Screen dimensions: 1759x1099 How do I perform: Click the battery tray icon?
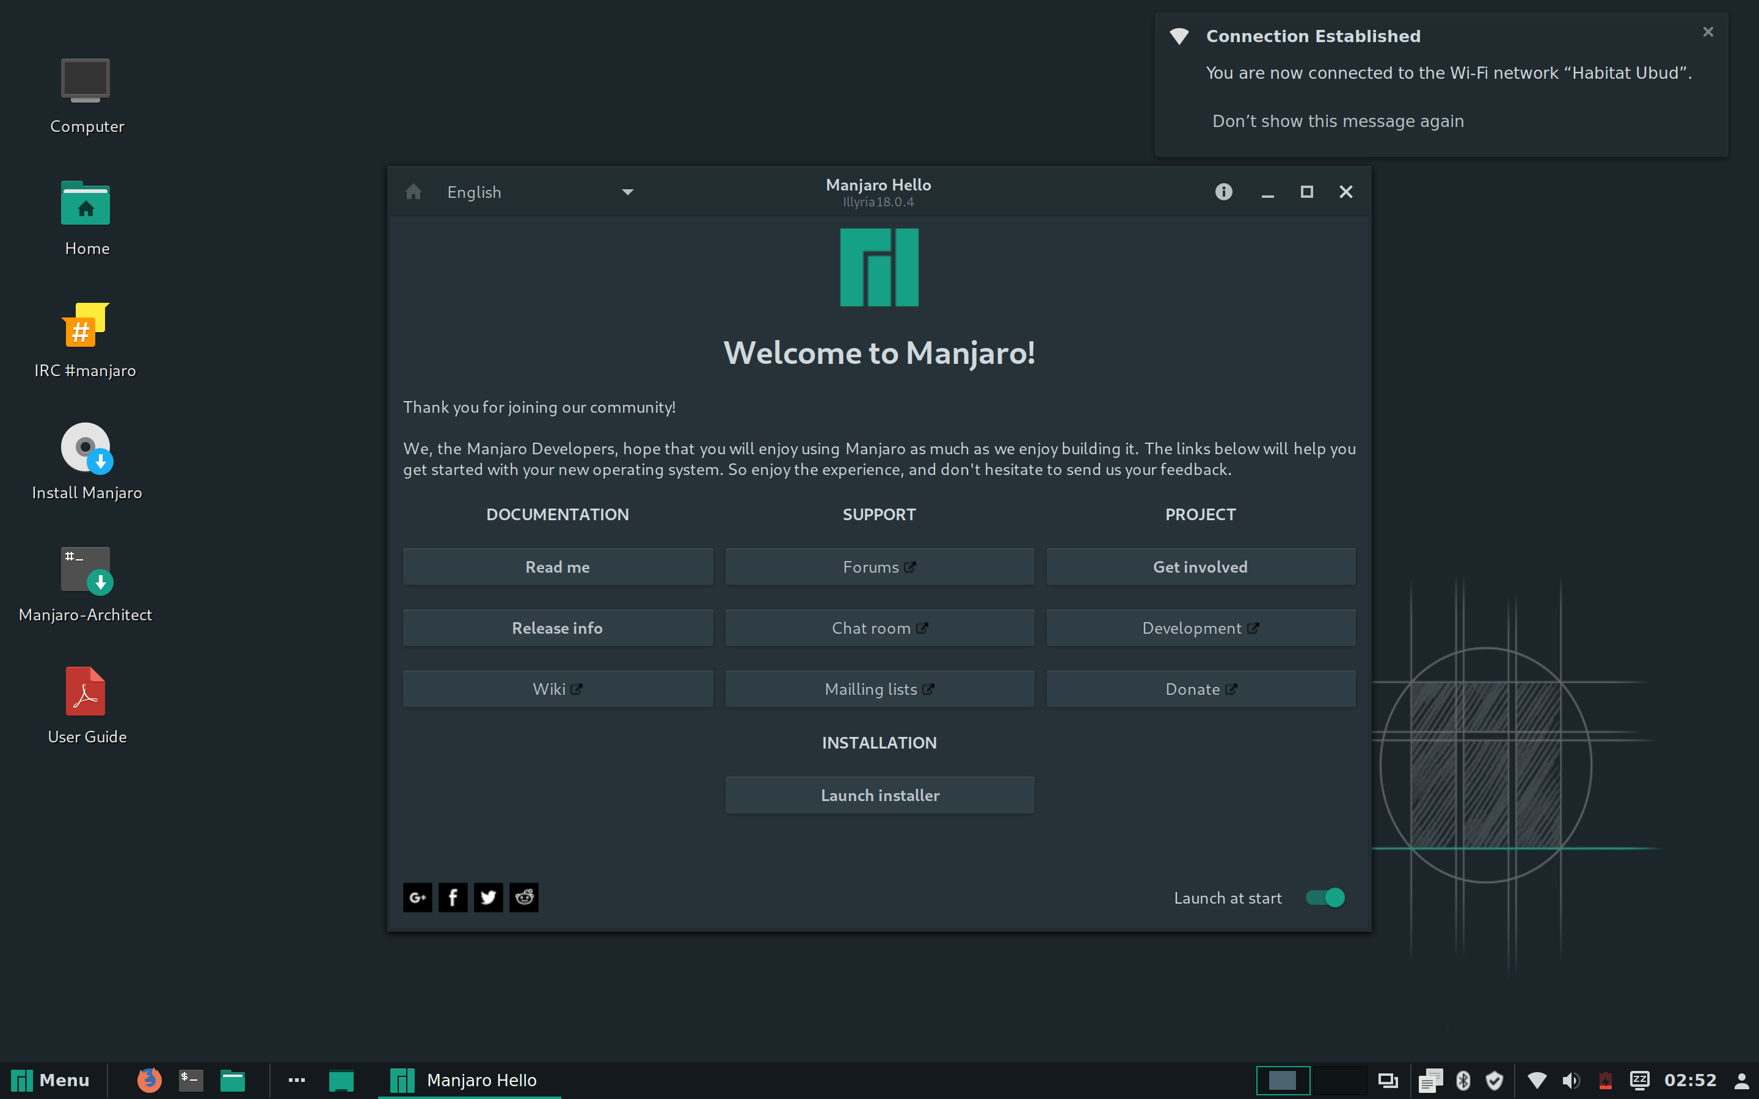click(1606, 1081)
